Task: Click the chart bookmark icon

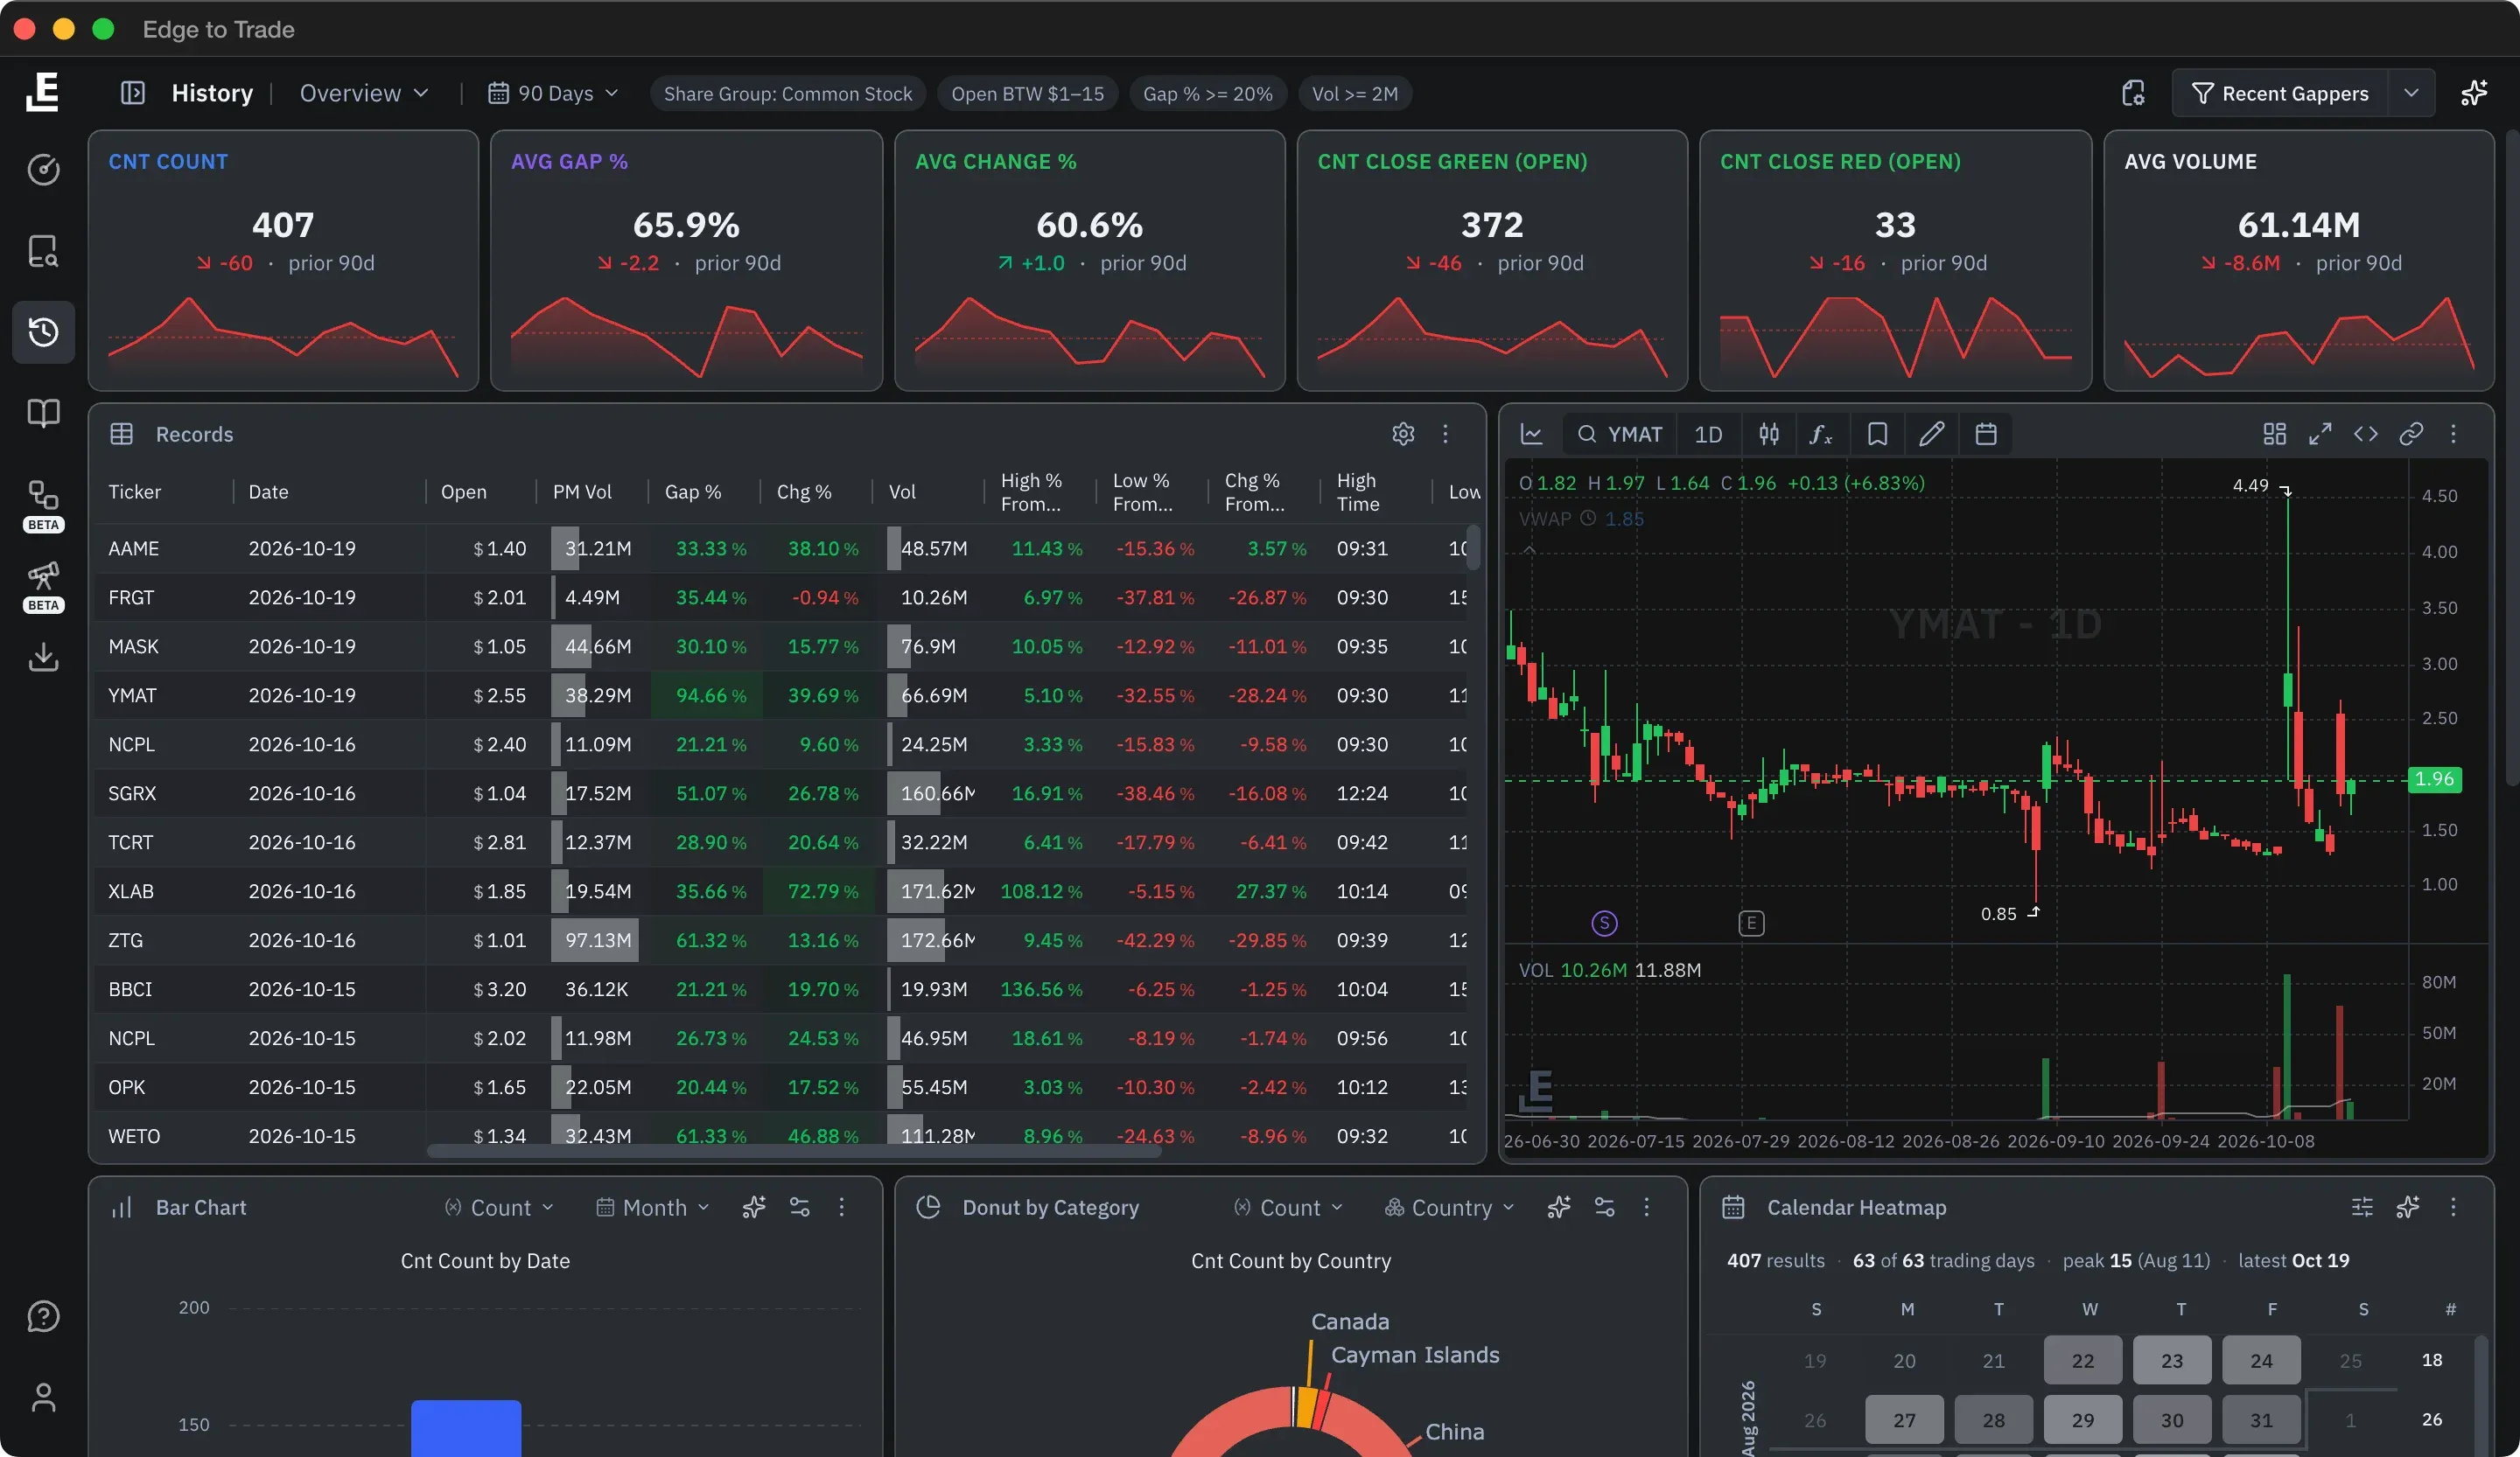Action: click(x=1877, y=434)
